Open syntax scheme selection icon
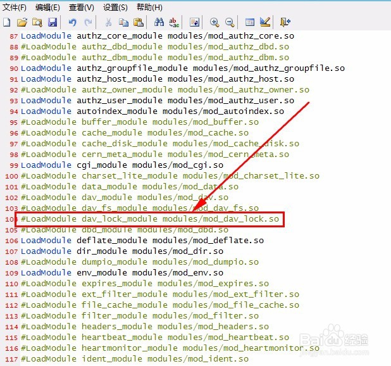The height and width of the screenshot is (366, 391). tap(250, 22)
